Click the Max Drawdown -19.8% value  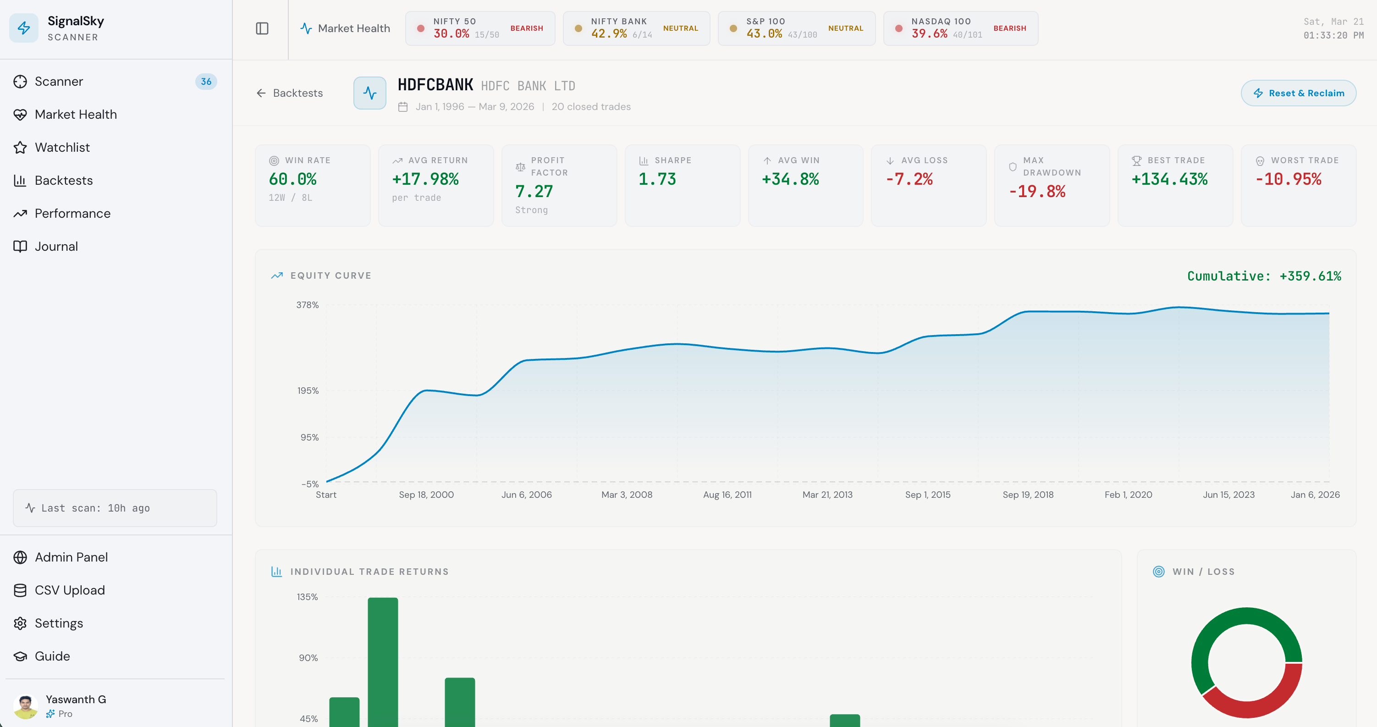click(x=1036, y=191)
